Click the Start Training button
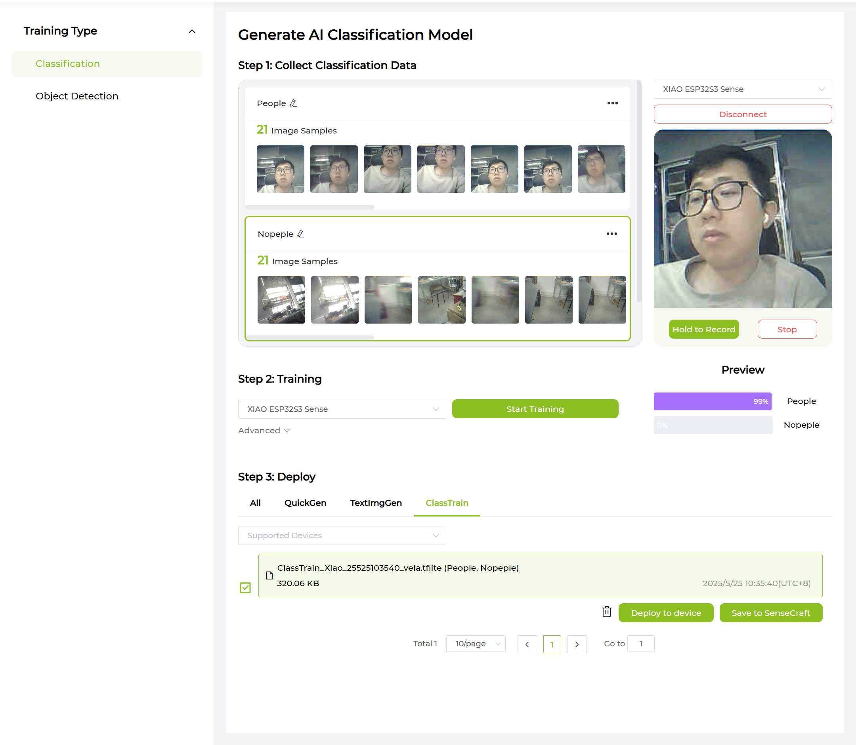Viewport: 856px width, 745px height. tap(535, 409)
